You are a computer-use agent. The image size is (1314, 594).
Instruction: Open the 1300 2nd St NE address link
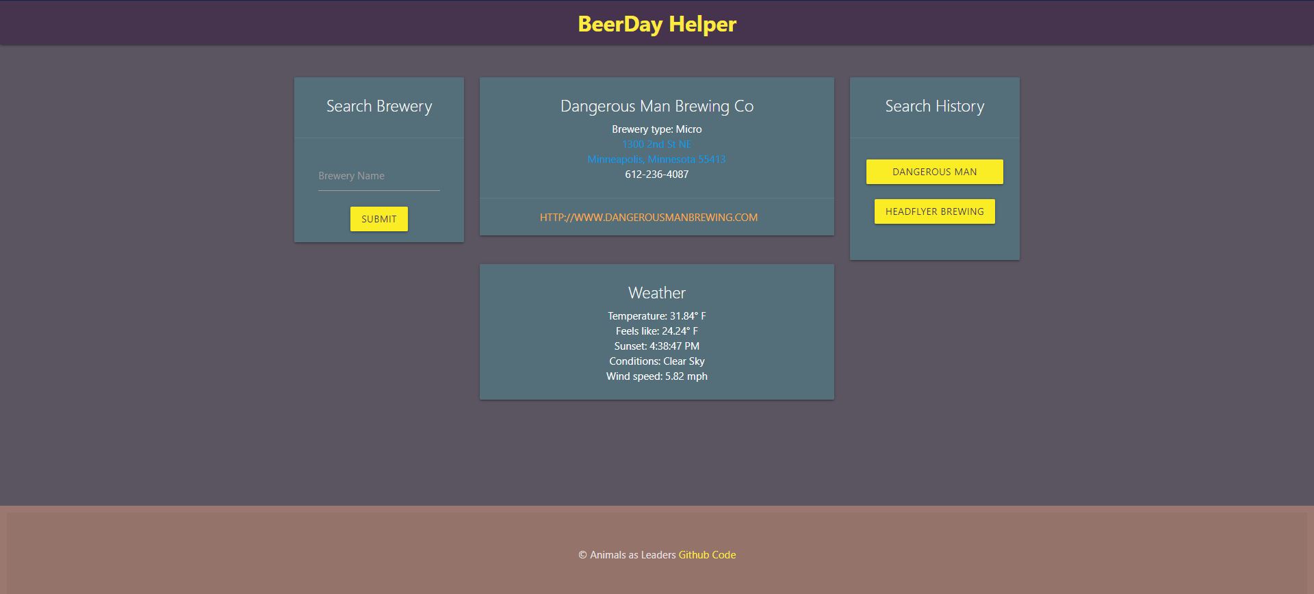pyautogui.click(x=657, y=144)
